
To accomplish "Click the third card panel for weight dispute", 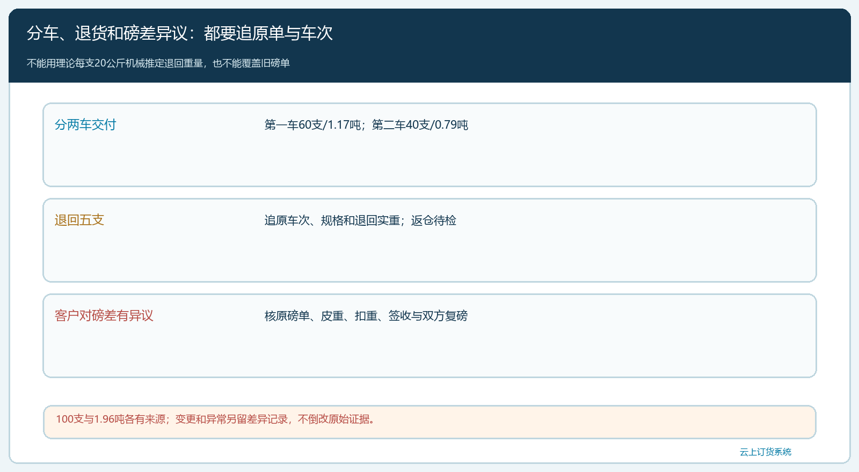I will point(429,336).
